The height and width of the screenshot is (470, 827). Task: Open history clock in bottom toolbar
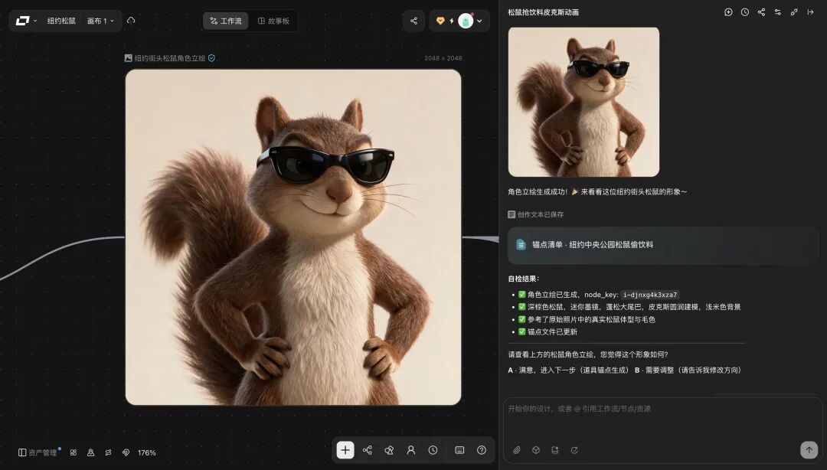pyautogui.click(x=433, y=450)
